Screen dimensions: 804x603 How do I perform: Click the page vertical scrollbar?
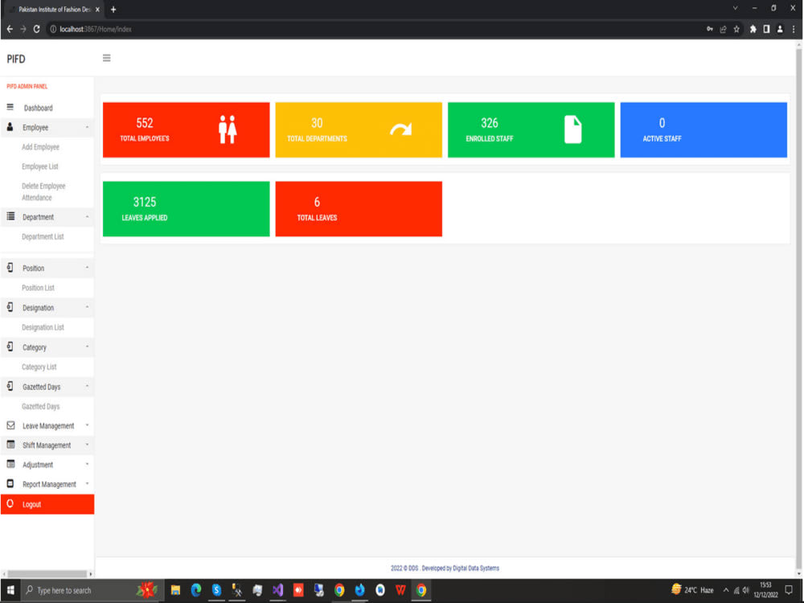(x=799, y=308)
